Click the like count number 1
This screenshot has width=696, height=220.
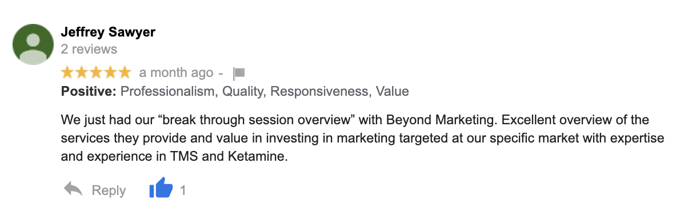(x=183, y=190)
